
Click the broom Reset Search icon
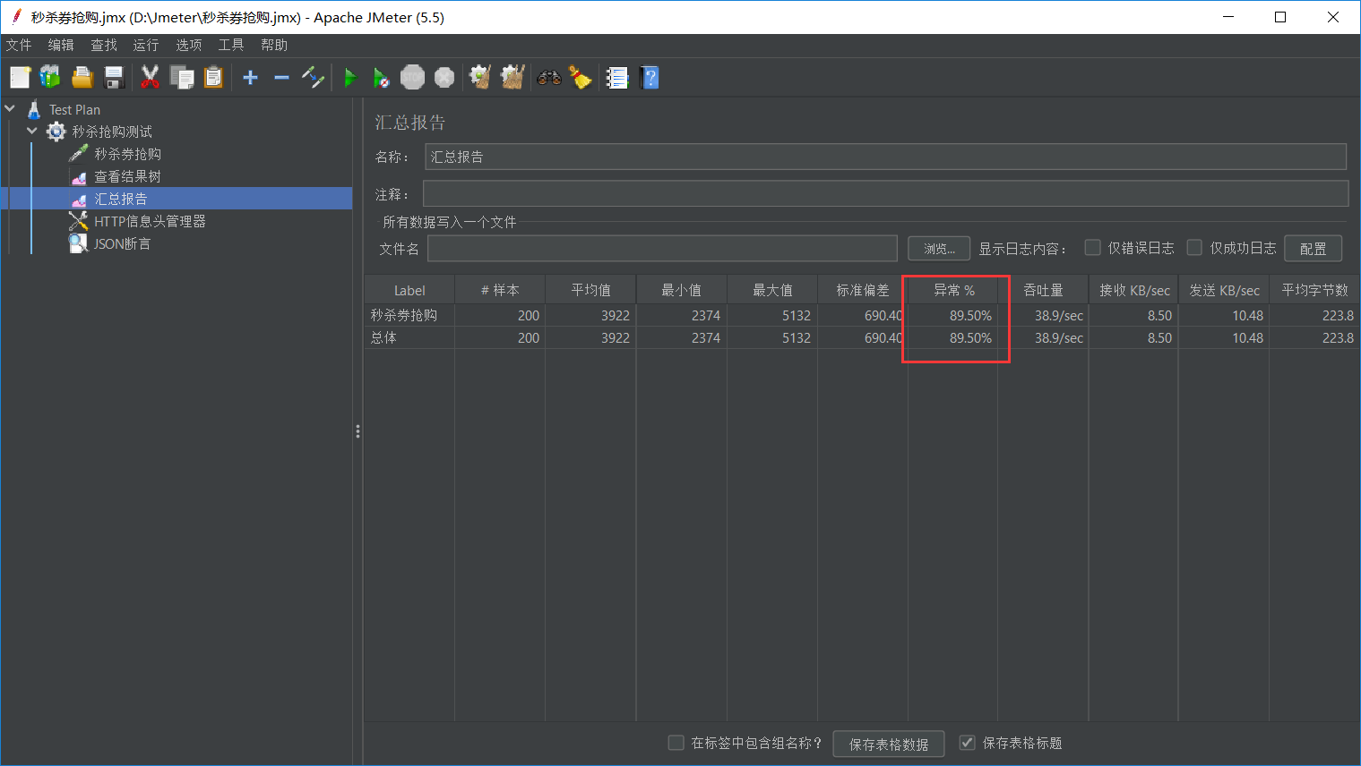pos(581,79)
